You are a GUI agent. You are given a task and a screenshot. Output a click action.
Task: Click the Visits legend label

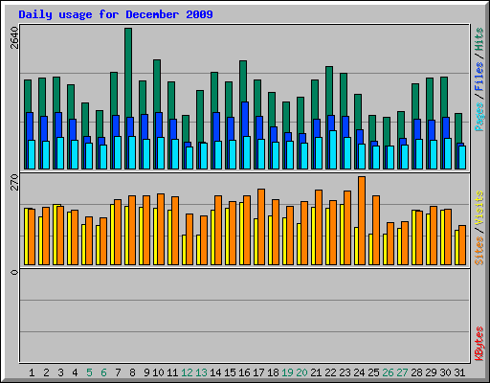click(479, 209)
